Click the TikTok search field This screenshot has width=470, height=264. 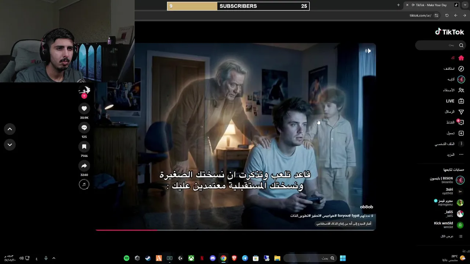point(440,45)
